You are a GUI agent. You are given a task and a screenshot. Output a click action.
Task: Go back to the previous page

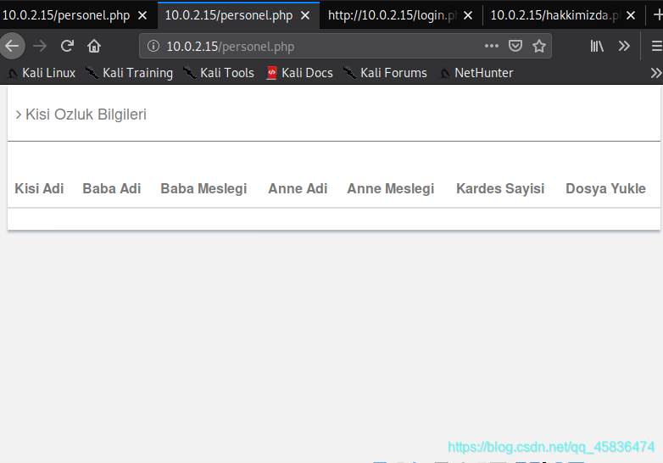(12, 46)
